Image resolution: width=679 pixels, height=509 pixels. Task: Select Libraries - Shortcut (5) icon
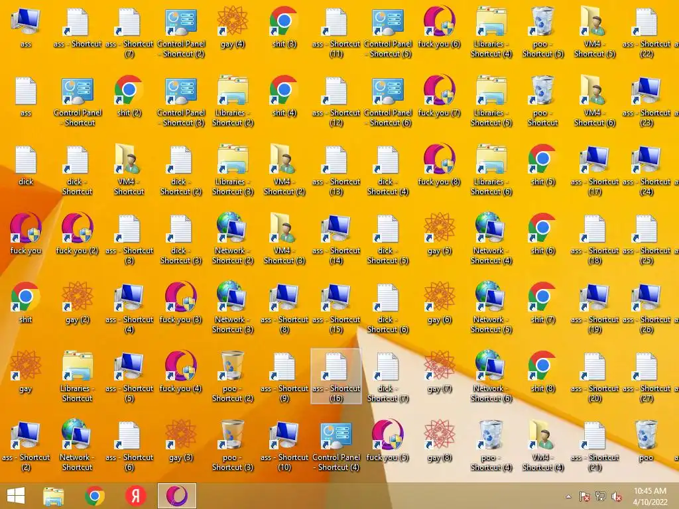click(491, 101)
